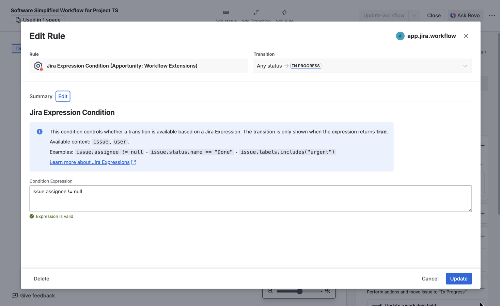Click the app.jira.workflow avatar icon
The width and height of the screenshot is (500, 306).
[400, 36]
